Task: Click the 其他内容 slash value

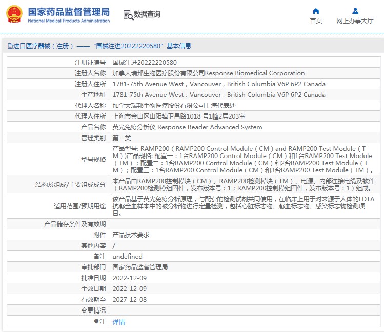Action: [114, 246]
